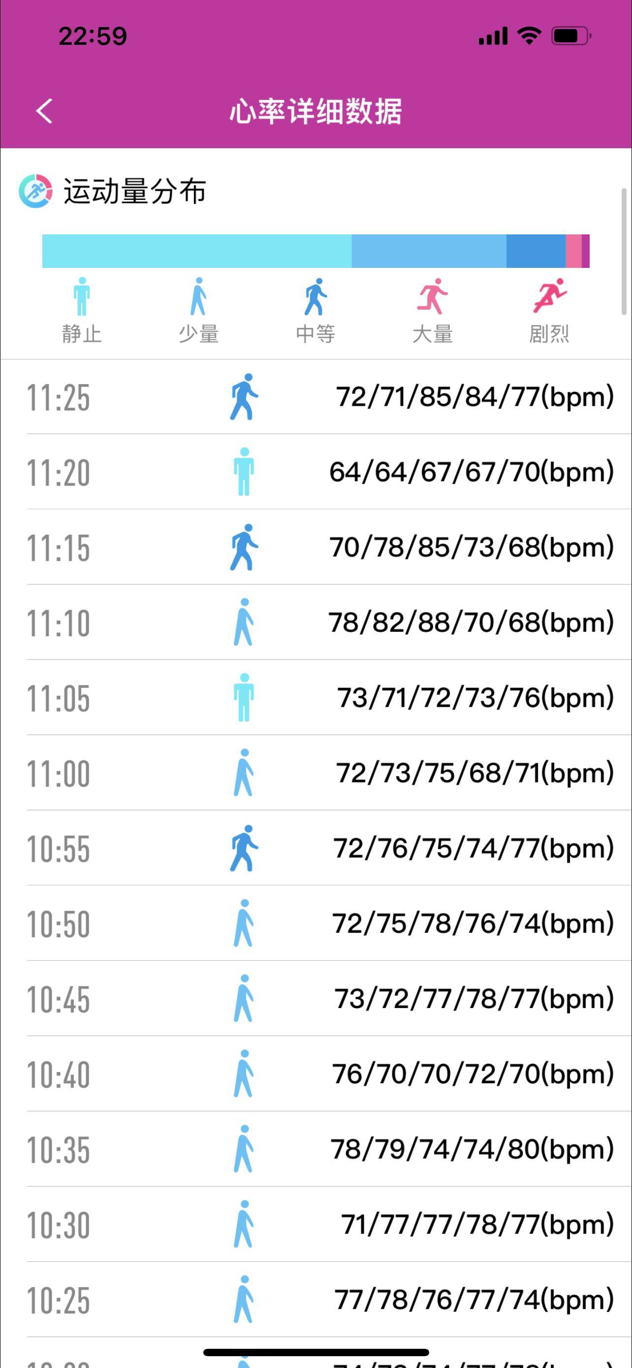Click the exercise distribution donut icon
The image size is (632, 1368).
pos(35,191)
